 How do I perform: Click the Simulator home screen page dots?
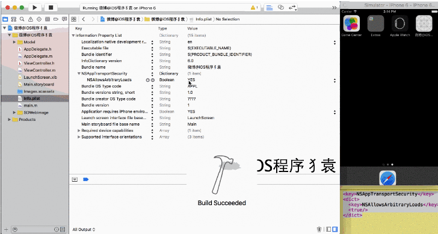[387, 165]
